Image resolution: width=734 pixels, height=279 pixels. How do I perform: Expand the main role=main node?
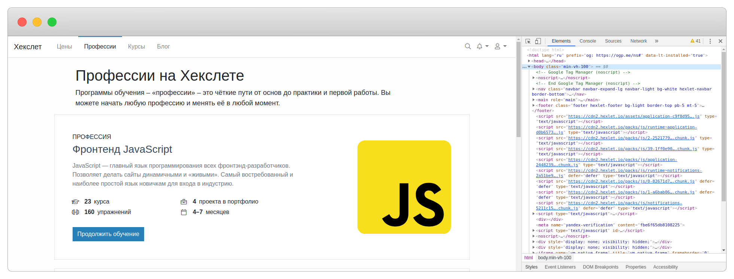click(x=534, y=100)
